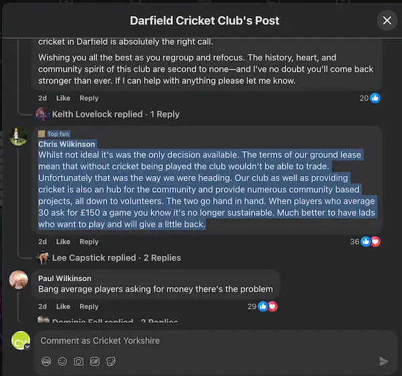
Task: Expand Dominic Fell's replies thread
Action: pos(115,320)
